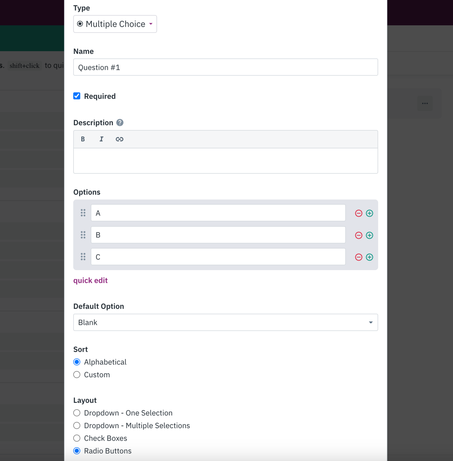Click inside the Description text area
Image resolution: width=453 pixels, height=461 pixels.
[x=225, y=160]
